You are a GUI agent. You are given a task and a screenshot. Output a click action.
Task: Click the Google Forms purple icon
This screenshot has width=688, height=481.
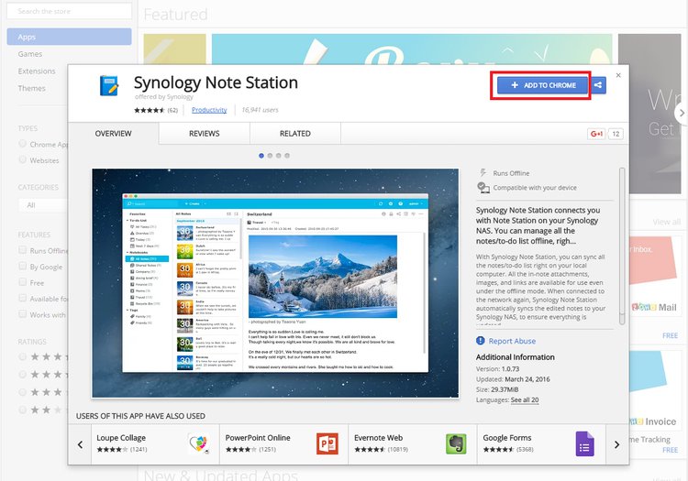584,443
